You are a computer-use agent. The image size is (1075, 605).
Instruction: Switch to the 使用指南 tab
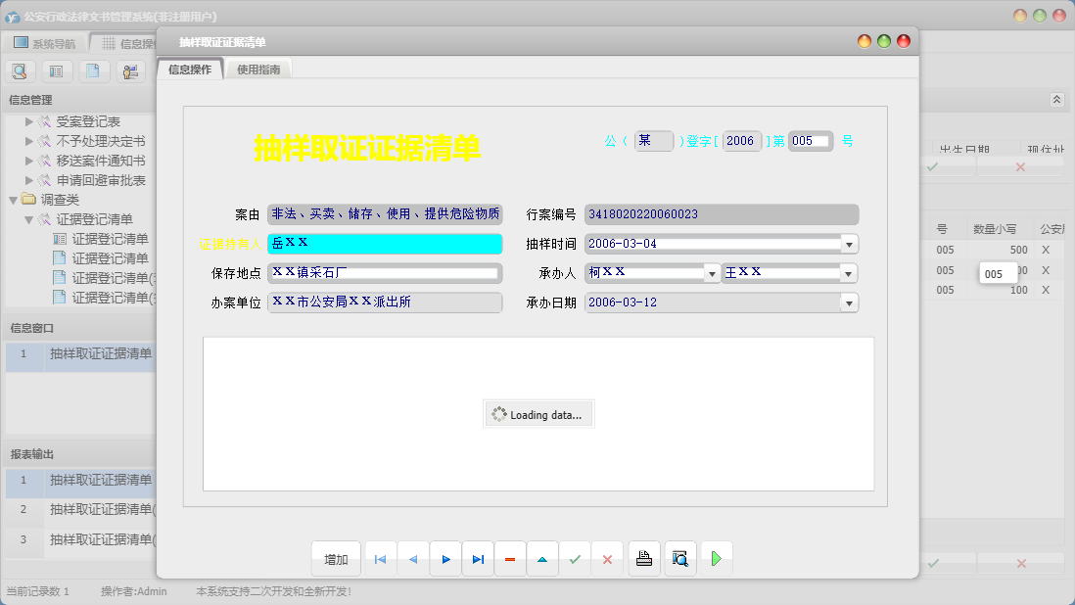pos(258,70)
